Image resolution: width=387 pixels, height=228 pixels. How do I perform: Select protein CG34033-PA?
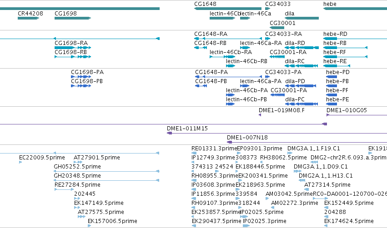(x=267, y=77)
